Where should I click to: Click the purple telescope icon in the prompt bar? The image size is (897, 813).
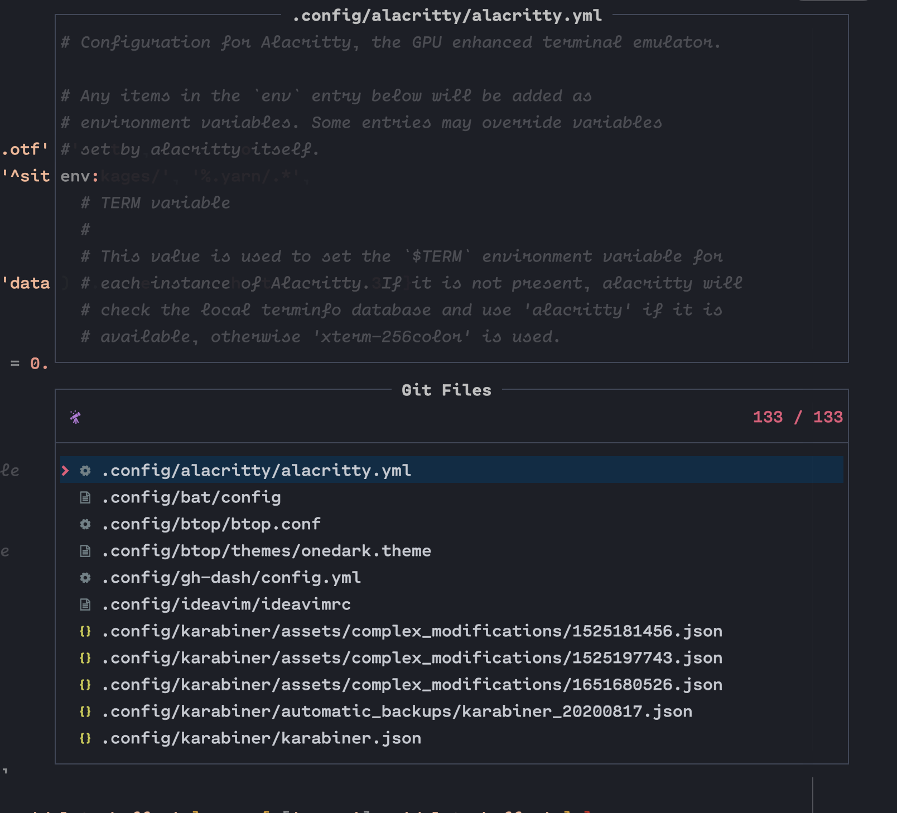coord(76,418)
